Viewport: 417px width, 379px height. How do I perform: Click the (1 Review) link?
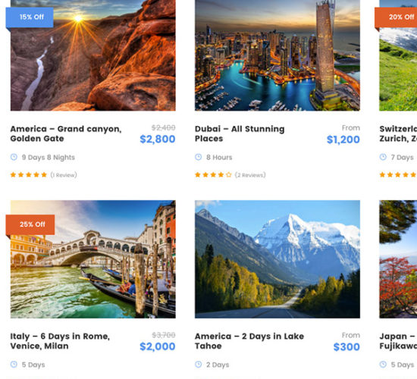(64, 175)
